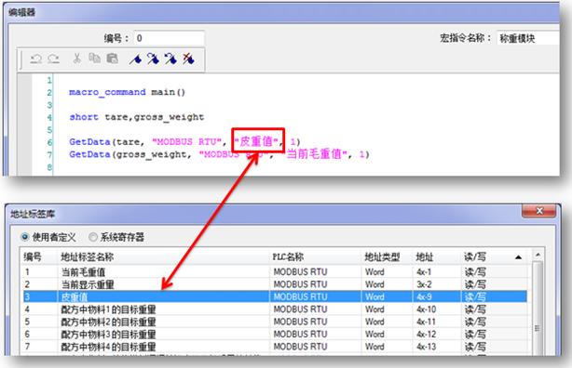Jump to next bookmark flag icon
572x368 pixels.
pyautogui.click(x=153, y=59)
